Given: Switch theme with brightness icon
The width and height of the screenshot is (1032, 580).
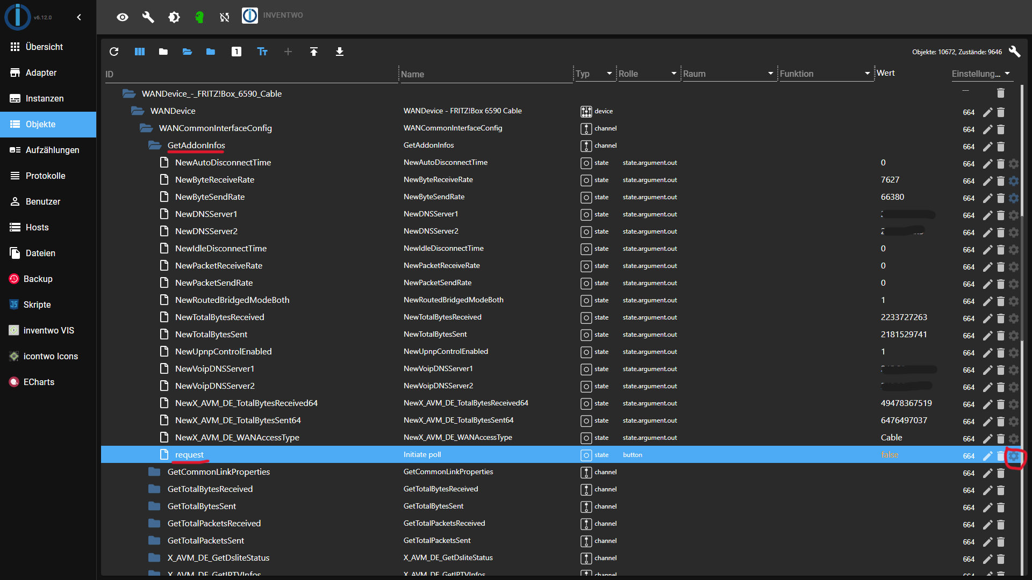Looking at the screenshot, I should click(x=174, y=17).
